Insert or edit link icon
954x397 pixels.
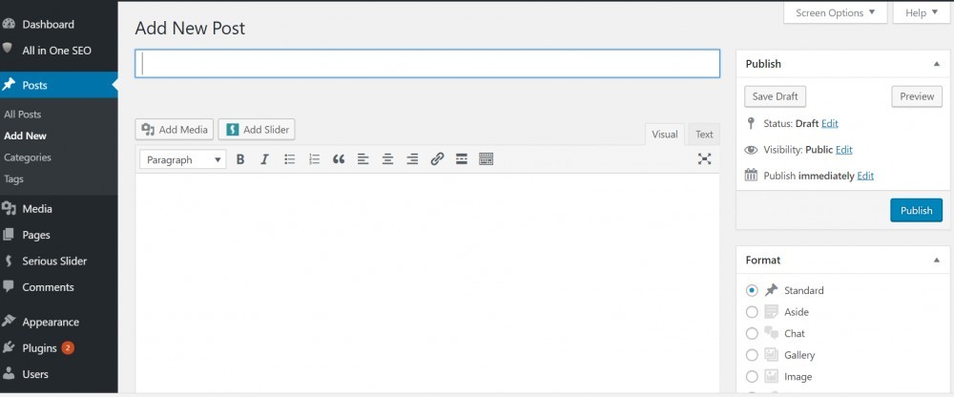(x=437, y=159)
